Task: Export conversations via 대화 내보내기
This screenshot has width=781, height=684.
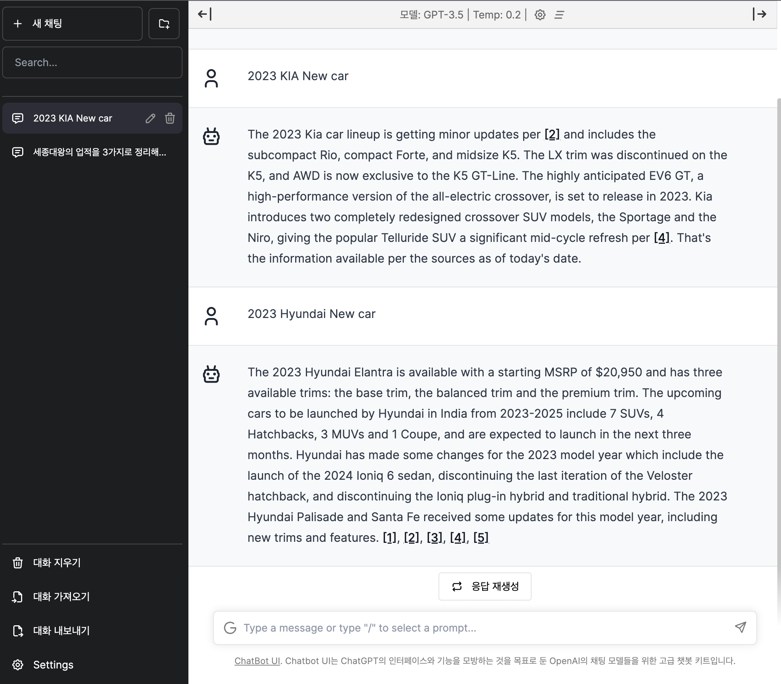Action: (x=61, y=630)
